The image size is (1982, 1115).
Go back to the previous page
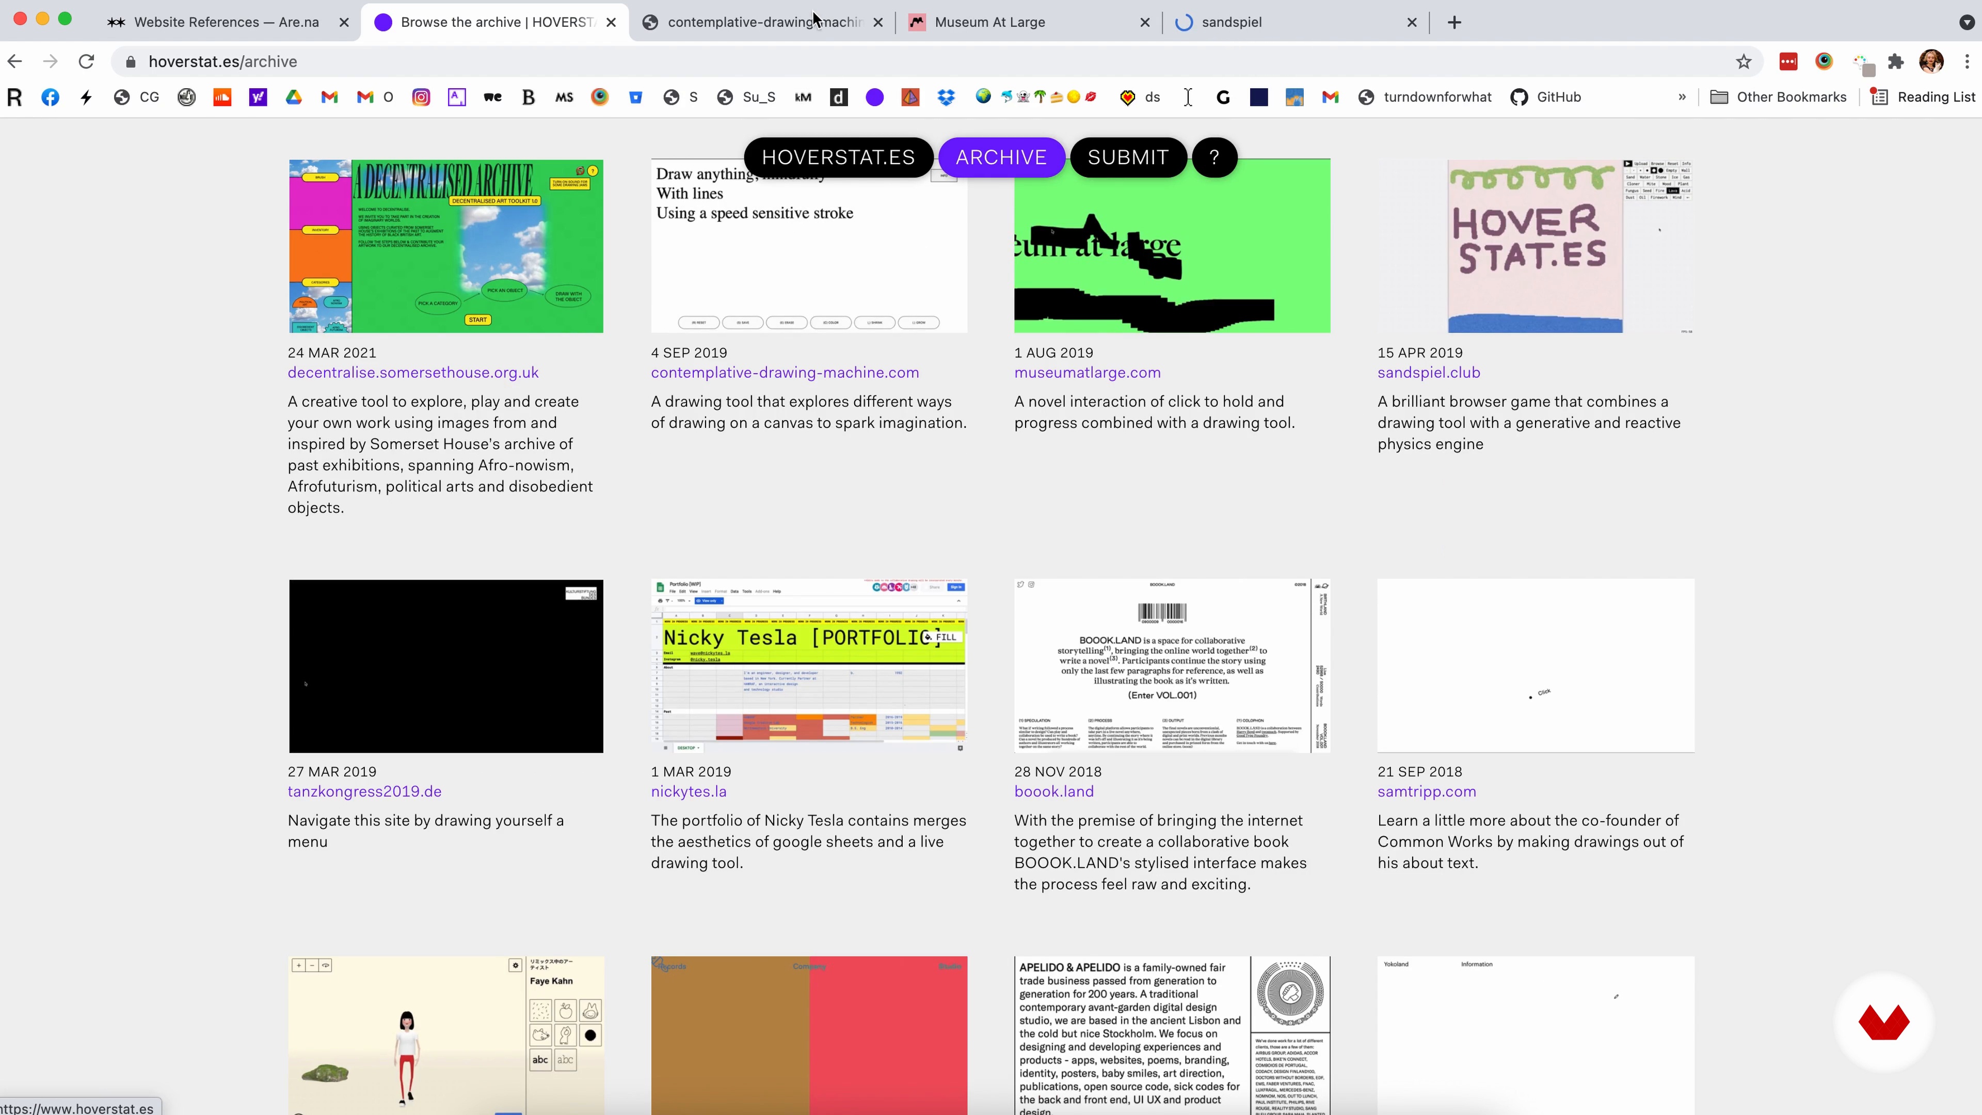14,61
